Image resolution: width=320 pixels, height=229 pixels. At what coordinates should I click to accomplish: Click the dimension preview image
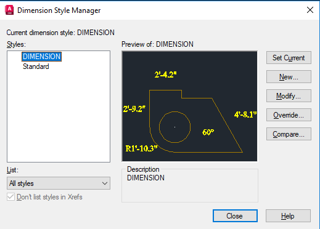pos(189,106)
